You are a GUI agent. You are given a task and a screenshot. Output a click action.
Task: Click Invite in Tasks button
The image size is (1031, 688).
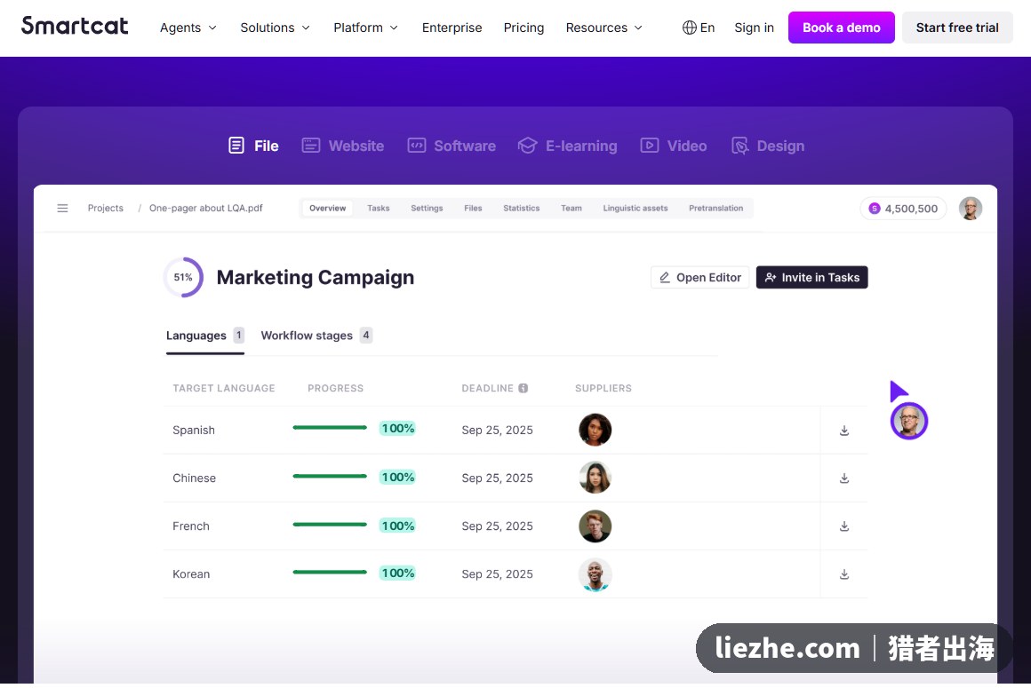(812, 277)
